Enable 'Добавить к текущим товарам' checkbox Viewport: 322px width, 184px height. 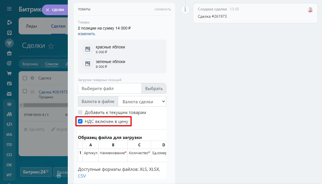click(80, 112)
